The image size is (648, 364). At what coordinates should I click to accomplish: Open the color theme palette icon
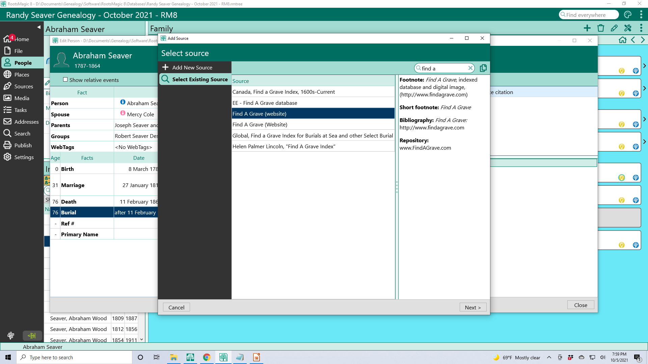(x=628, y=15)
